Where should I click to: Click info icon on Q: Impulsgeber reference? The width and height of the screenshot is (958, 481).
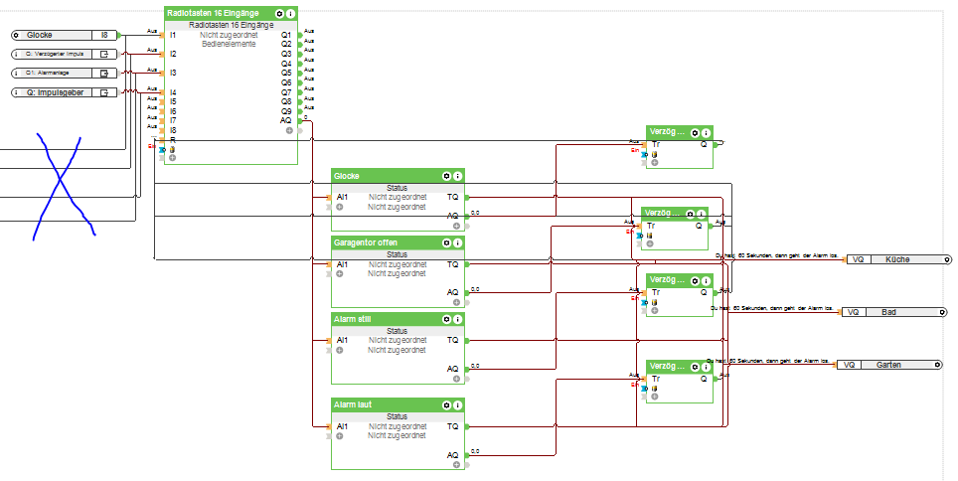tap(16, 92)
